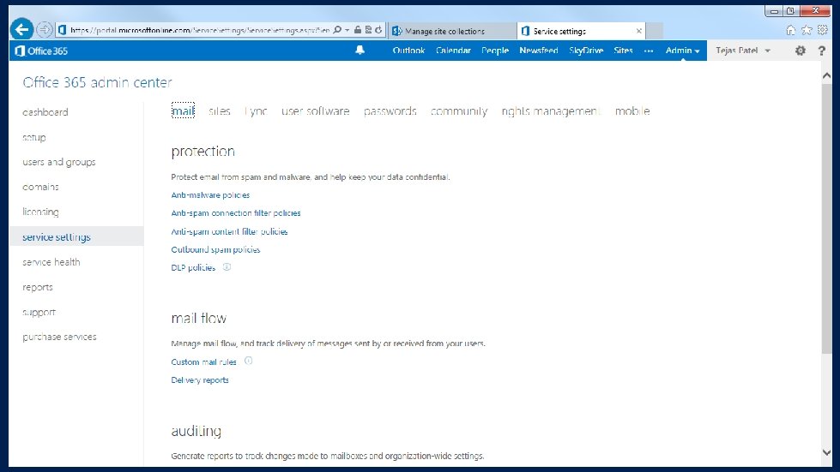Click the scrollbar up arrow
The height and width of the screenshot is (472, 840).
click(x=826, y=76)
